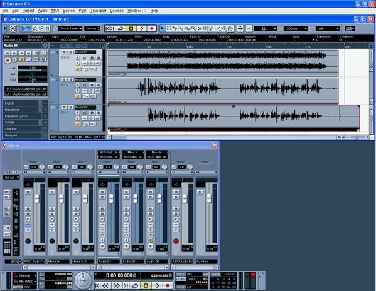Toggle the Audio 03 monitor button

(x=84, y=113)
